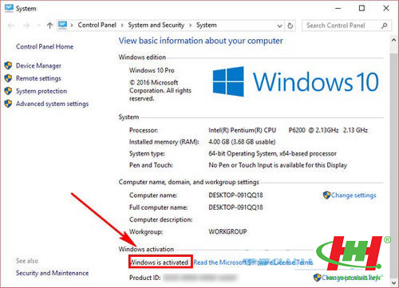Go up one level with the Up arrow
This screenshot has width=399, height=288.
pyautogui.click(x=49, y=26)
